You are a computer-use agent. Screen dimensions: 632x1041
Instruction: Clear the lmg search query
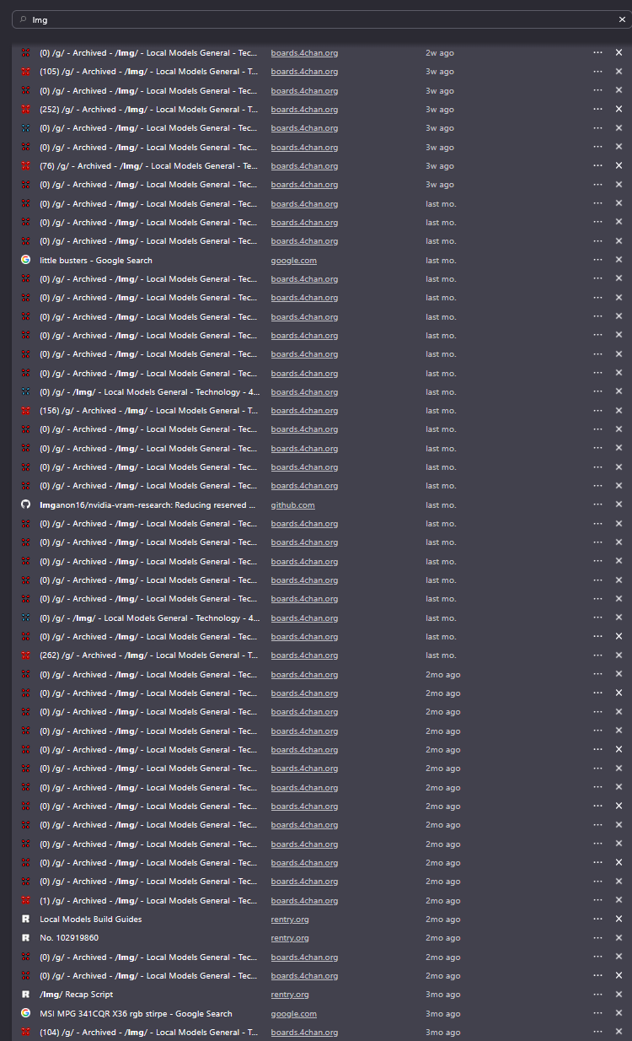[622, 19]
